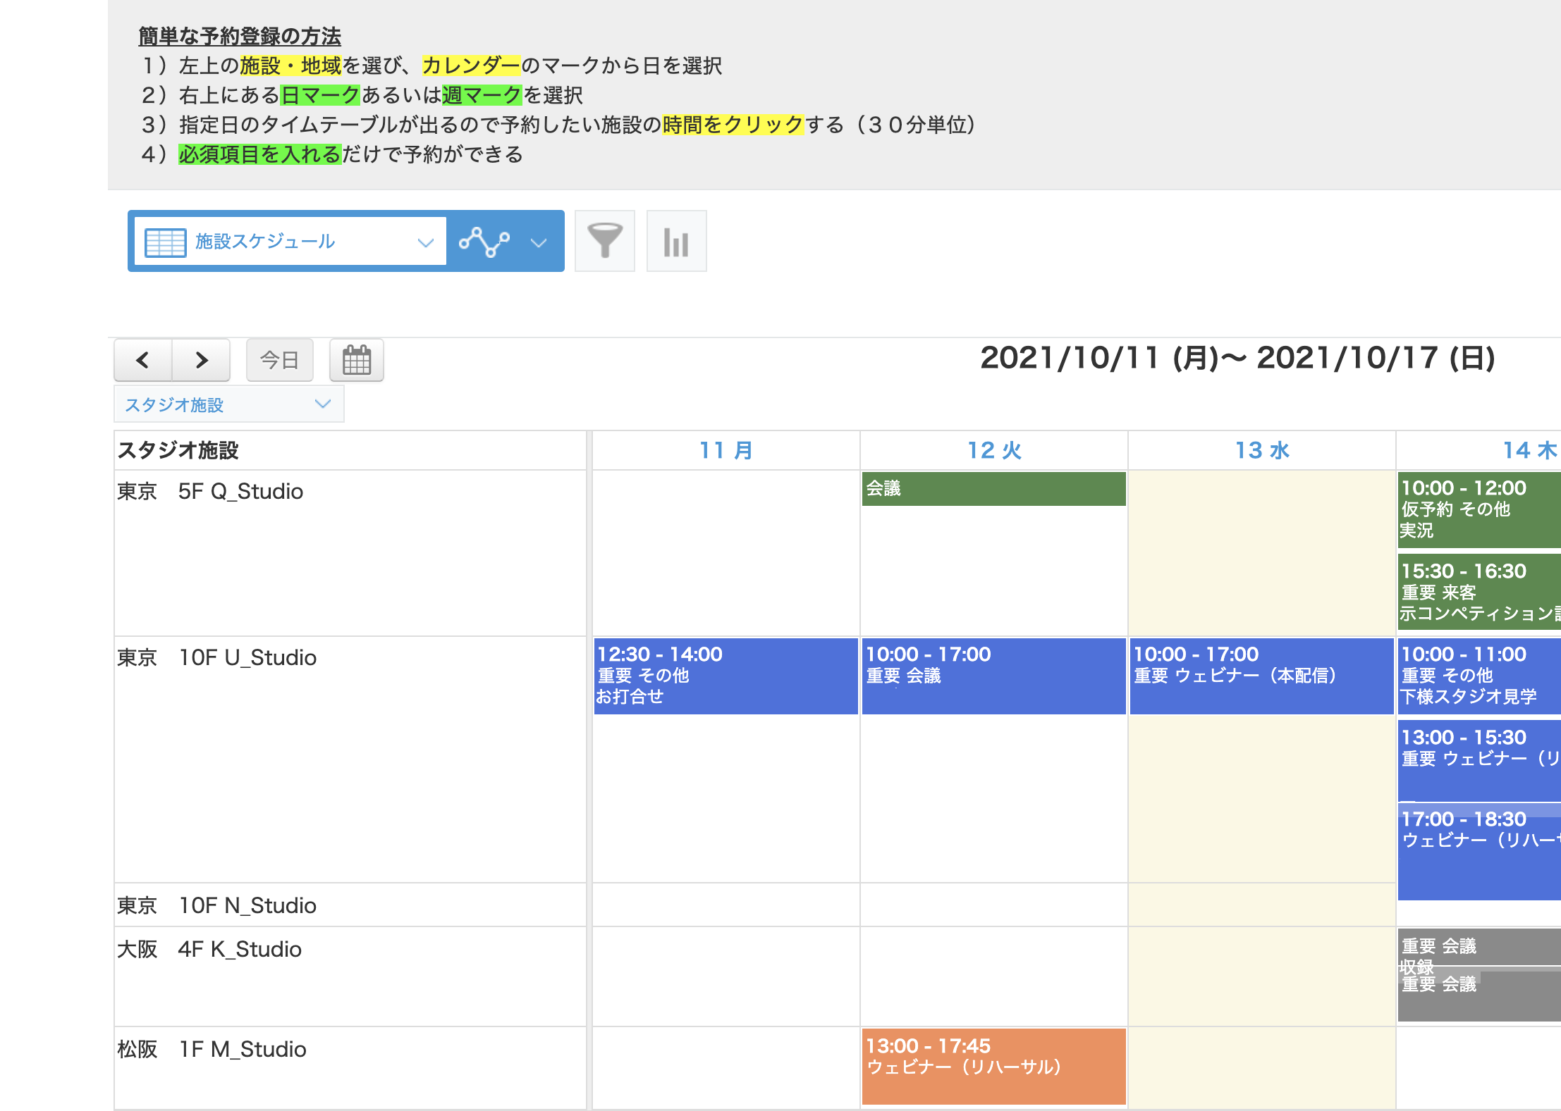
Task: Click the 大阪 4F K_Studio row label
Action: tap(209, 949)
